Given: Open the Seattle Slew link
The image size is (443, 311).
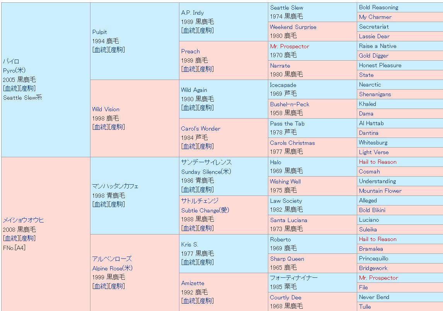Looking at the screenshot, I should pos(286,8).
